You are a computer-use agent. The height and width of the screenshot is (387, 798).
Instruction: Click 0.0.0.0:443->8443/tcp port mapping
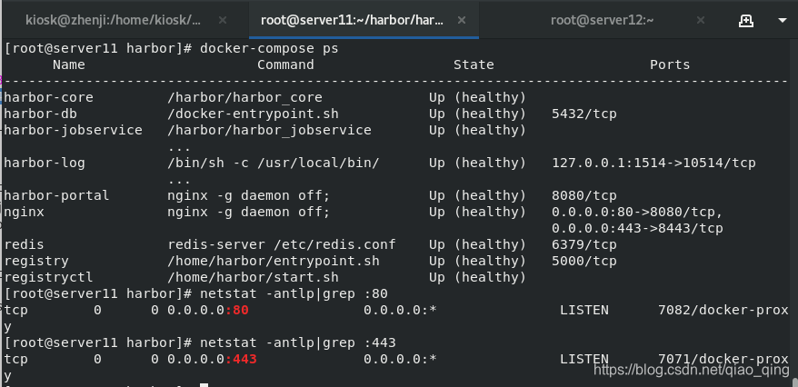click(x=637, y=228)
